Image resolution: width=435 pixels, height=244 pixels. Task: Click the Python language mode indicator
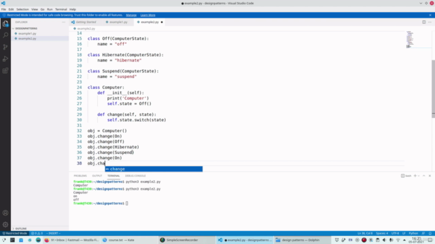413,233
